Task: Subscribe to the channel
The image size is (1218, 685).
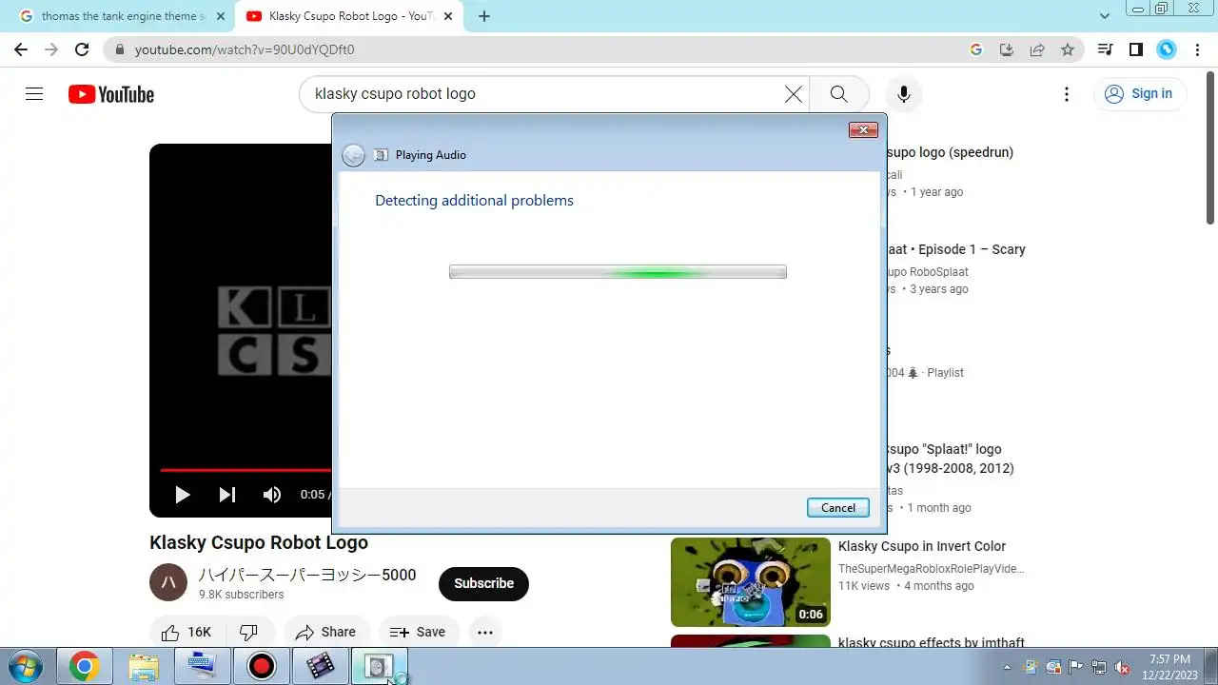Action: coord(483,583)
